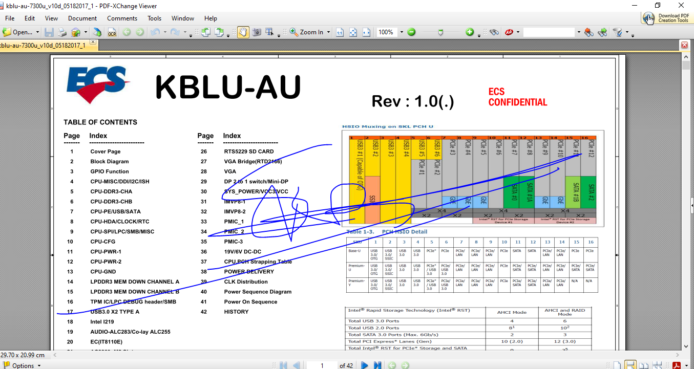Open the send options dropdown arrow
694x369 pixels.
point(86,32)
